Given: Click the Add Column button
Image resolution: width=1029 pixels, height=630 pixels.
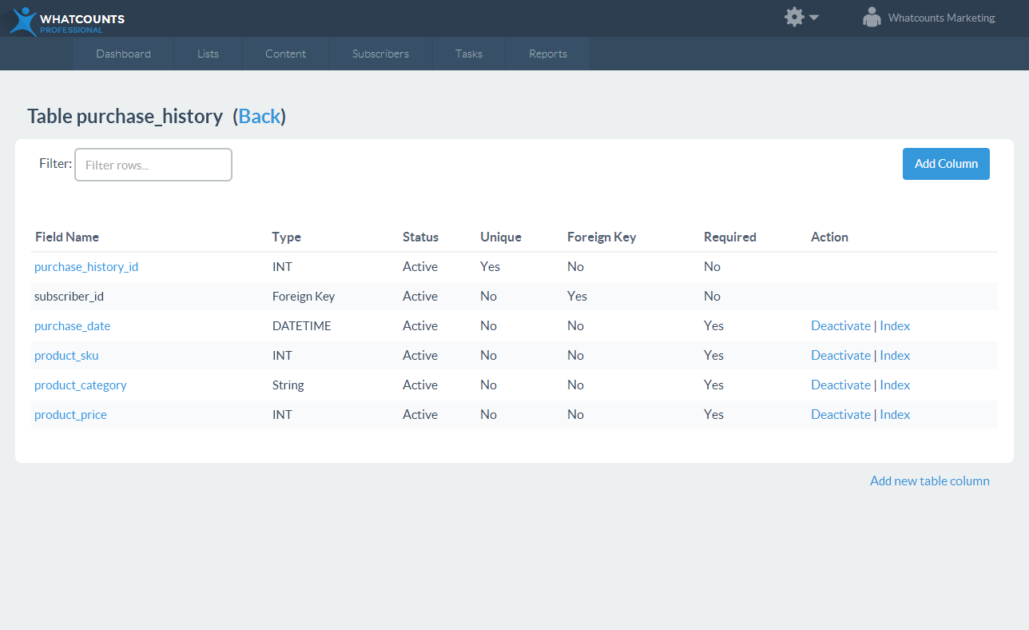Looking at the screenshot, I should (x=946, y=164).
